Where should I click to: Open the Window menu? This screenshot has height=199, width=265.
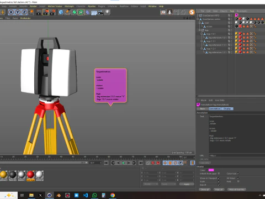tap(152, 6)
